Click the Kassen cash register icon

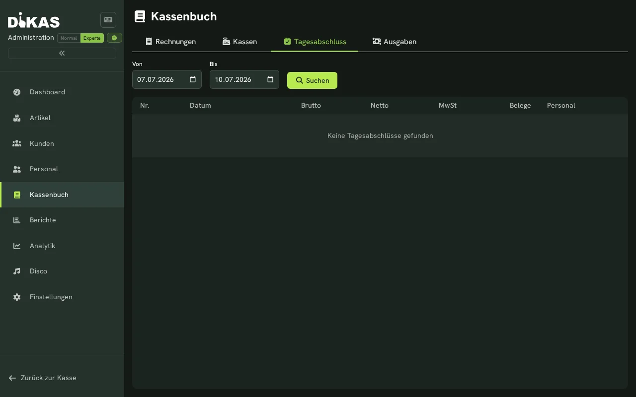tap(226, 42)
